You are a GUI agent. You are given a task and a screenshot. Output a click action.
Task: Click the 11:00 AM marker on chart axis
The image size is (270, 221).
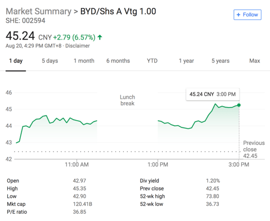pyautogui.click(x=76, y=165)
